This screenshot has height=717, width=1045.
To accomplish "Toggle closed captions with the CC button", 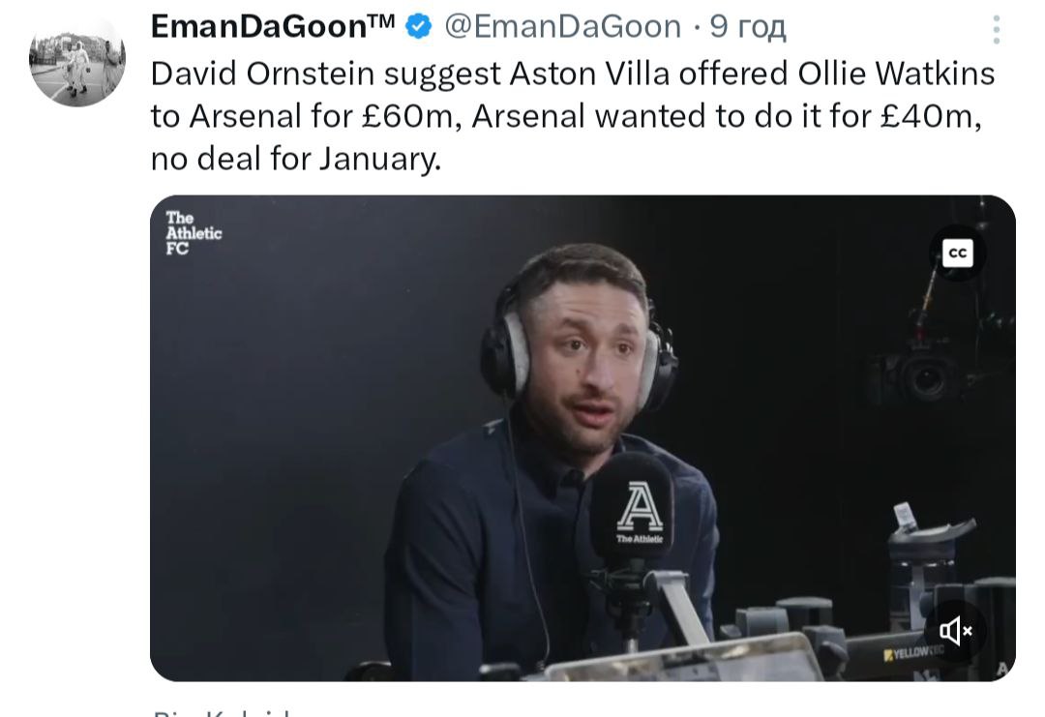I will [x=957, y=253].
